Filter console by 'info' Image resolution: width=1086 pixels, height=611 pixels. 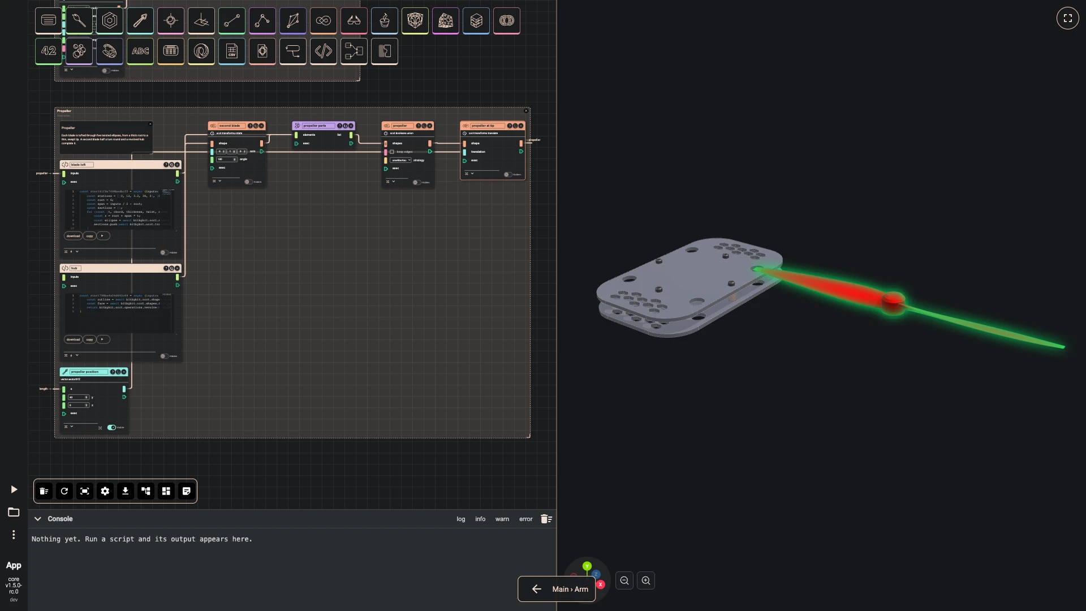click(480, 519)
